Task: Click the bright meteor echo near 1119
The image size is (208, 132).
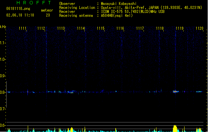Action: pos(176,91)
